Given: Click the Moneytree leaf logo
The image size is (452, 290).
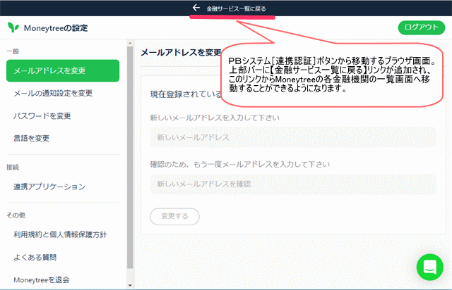Looking at the screenshot, I should click(13, 27).
